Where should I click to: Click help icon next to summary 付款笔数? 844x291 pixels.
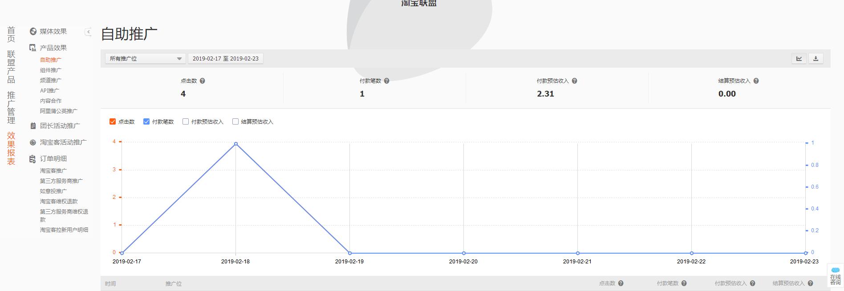387,81
